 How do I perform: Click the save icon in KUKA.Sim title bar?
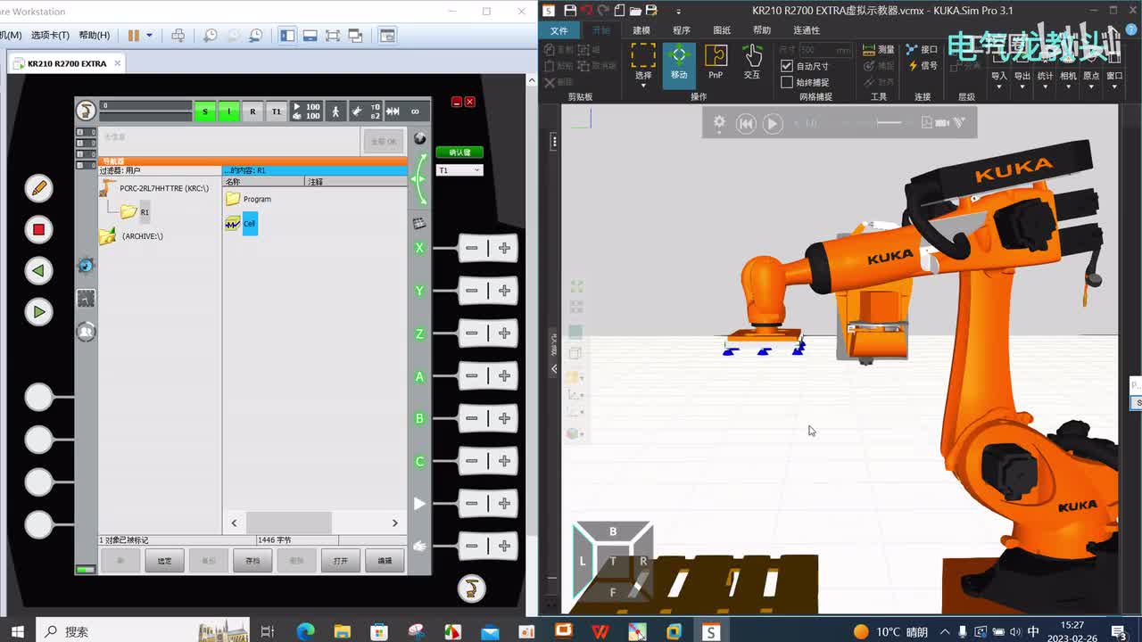(570, 11)
